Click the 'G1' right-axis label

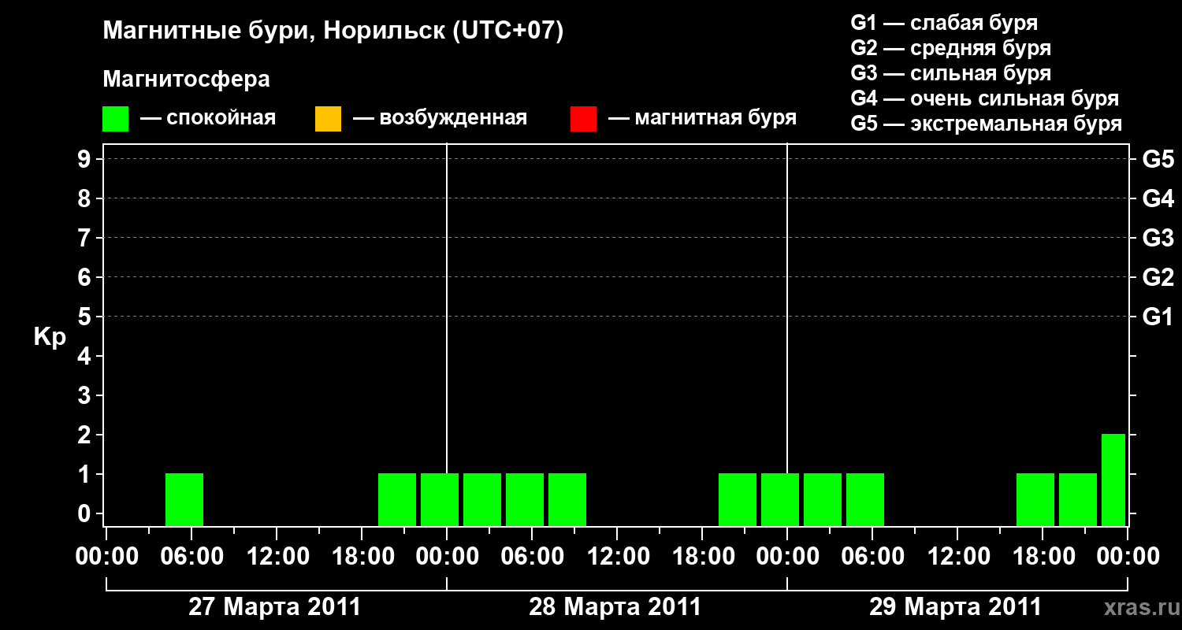click(1158, 317)
